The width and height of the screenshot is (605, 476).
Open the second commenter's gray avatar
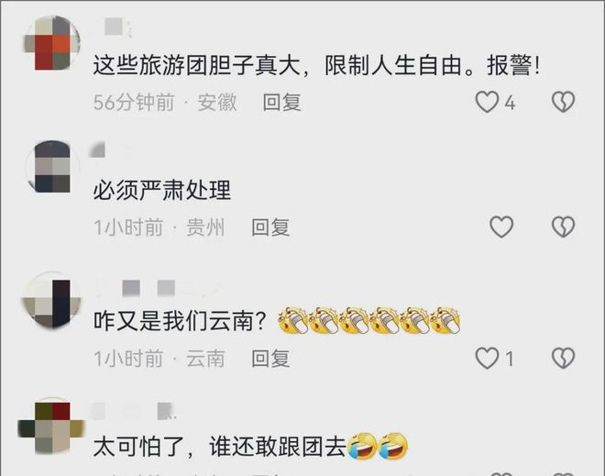pos(52,166)
